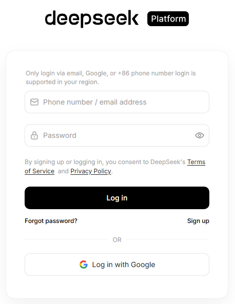Focus the Password input field
The image size is (235, 304).
(x=117, y=135)
